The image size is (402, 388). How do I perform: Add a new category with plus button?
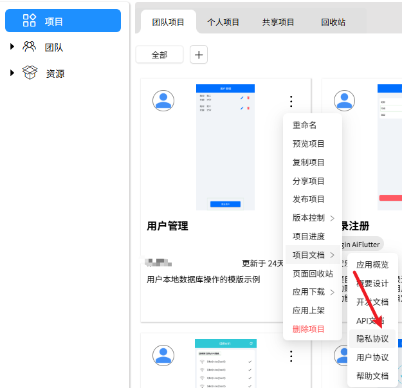[x=199, y=55]
